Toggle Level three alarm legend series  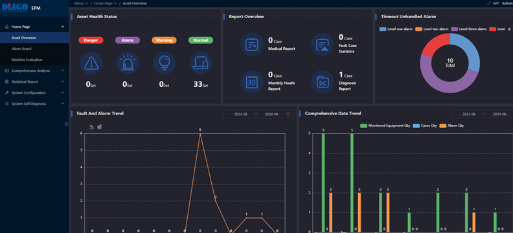coord(469,29)
